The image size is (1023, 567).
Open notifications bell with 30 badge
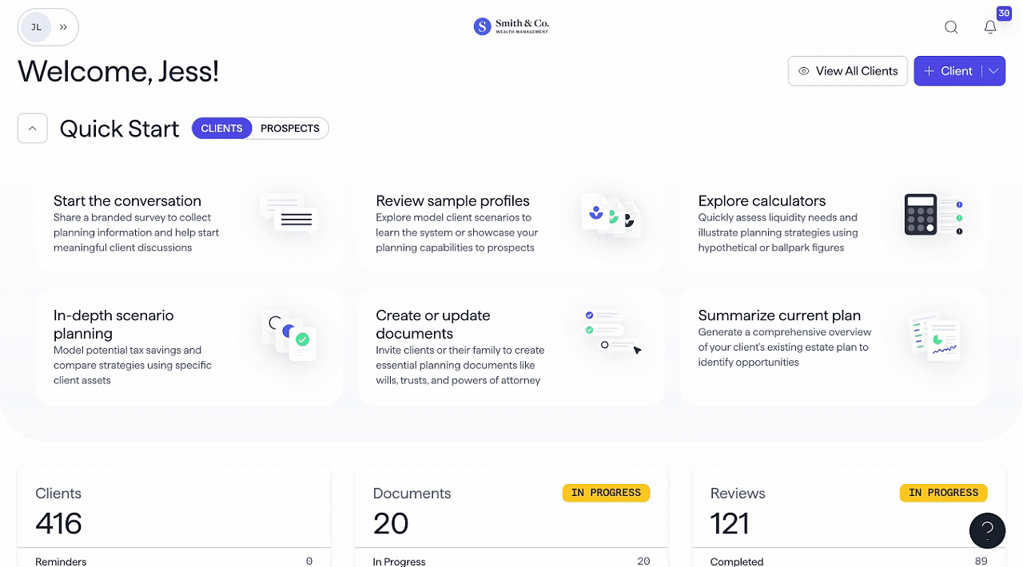[990, 27]
